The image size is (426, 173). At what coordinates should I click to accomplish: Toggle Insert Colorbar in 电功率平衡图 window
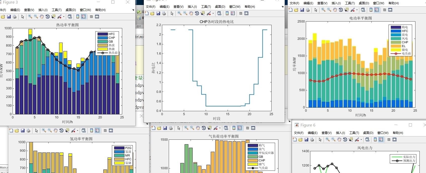371,10
